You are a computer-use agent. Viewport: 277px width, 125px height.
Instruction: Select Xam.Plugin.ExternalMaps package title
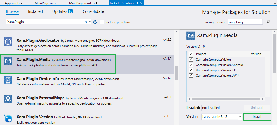pyautogui.click(x=40, y=98)
